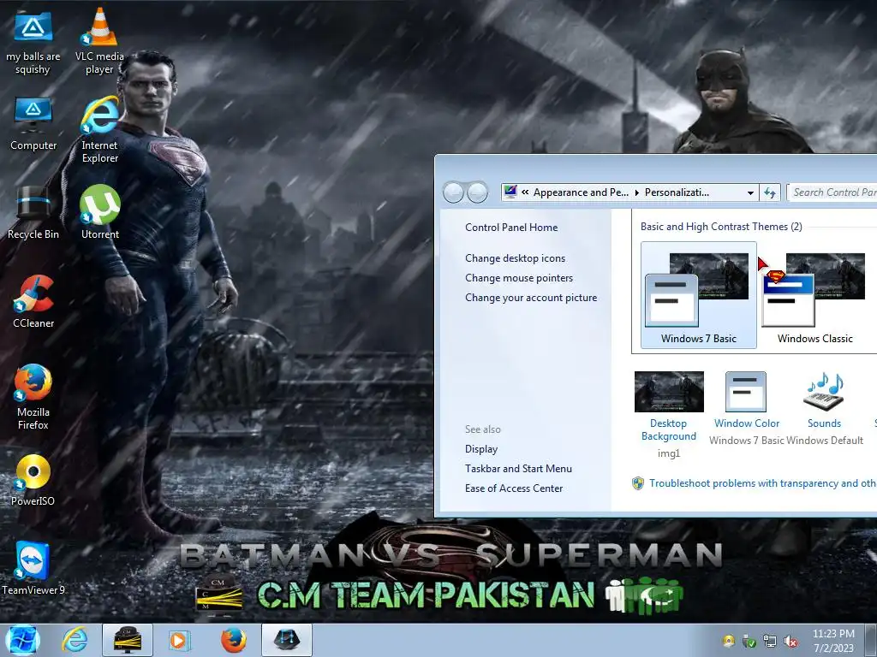Open Ease of Access Center link
The image size is (877, 657).
click(x=514, y=488)
